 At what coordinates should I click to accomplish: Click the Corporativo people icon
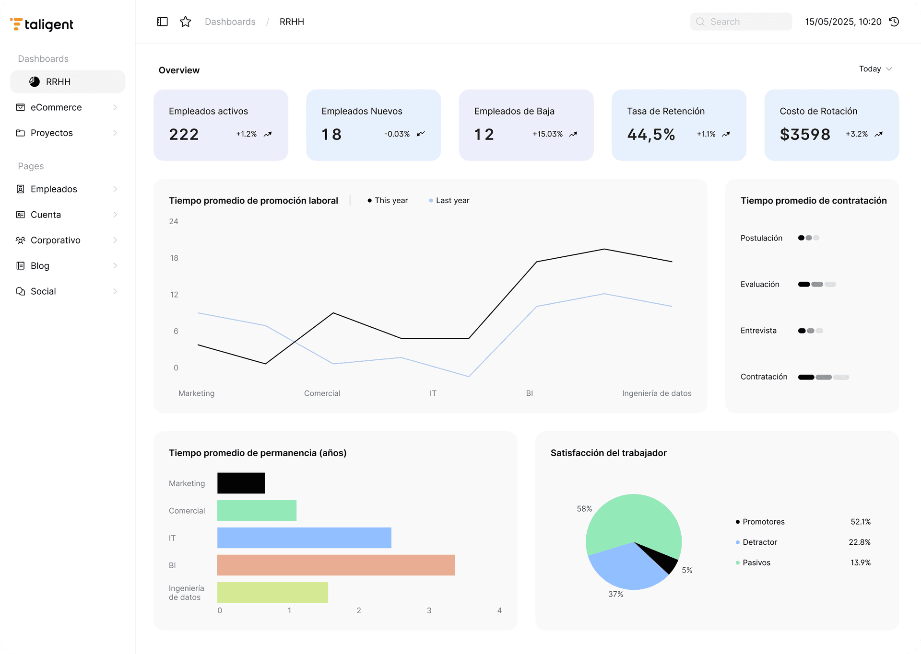coord(21,240)
